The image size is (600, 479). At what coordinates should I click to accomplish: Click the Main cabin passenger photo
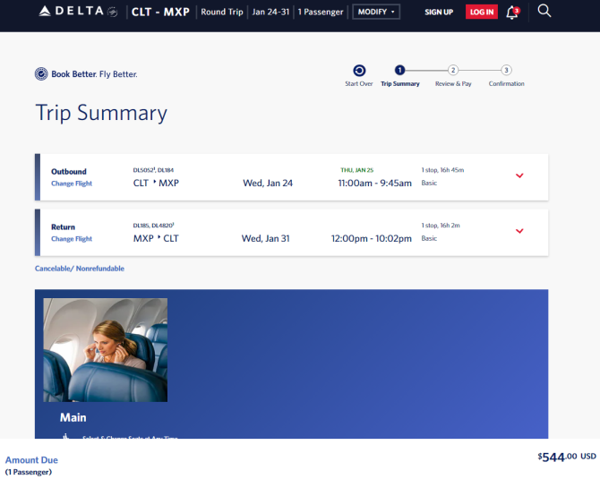click(106, 350)
